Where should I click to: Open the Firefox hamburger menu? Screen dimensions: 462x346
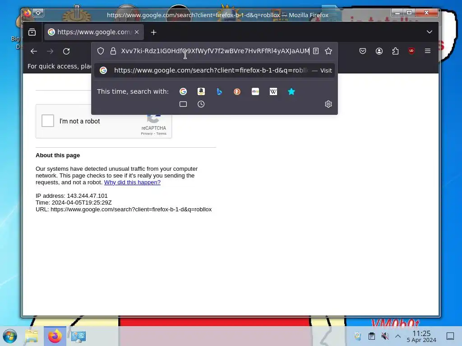[428, 51]
